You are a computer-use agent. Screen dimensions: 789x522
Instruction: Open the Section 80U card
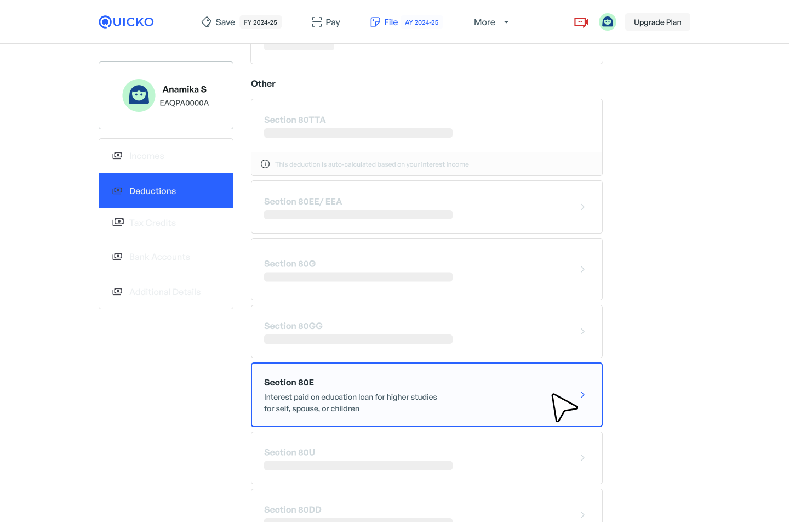(x=426, y=458)
